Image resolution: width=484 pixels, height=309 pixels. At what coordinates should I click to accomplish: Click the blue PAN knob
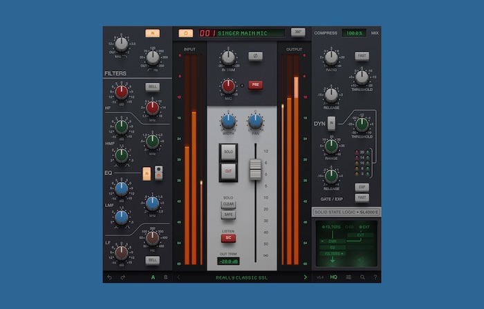pyautogui.click(x=256, y=121)
